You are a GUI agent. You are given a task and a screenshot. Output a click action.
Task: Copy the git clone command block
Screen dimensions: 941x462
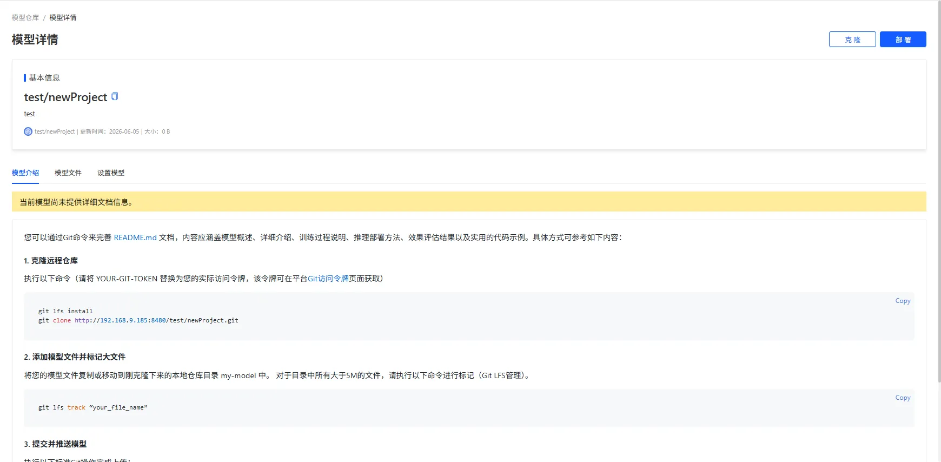[903, 301]
